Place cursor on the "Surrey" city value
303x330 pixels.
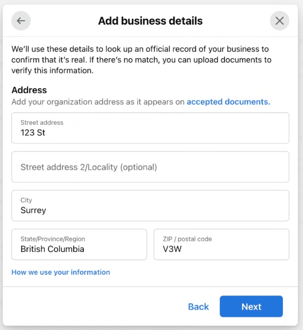click(33, 210)
